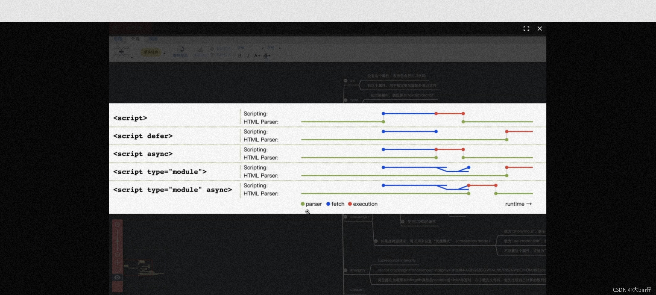
Task: Open the fill color bucket dropdown
Action: (267, 56)
